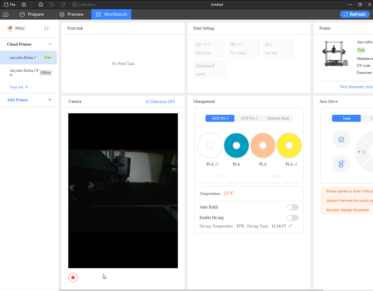Image resolution: width=373 pixels, height=291 pixels.
Task: Select the Workbench tab
Action: (111, 14)
